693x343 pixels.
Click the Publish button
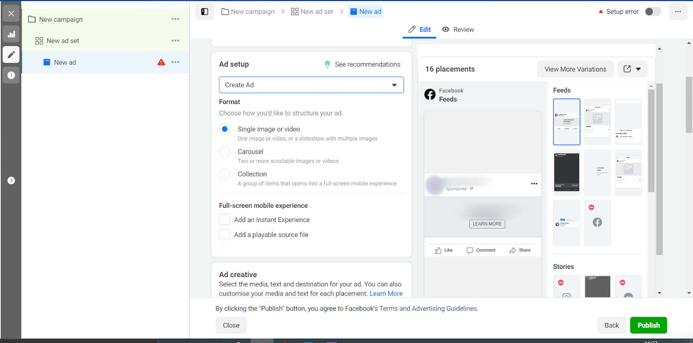coord(649,325)
